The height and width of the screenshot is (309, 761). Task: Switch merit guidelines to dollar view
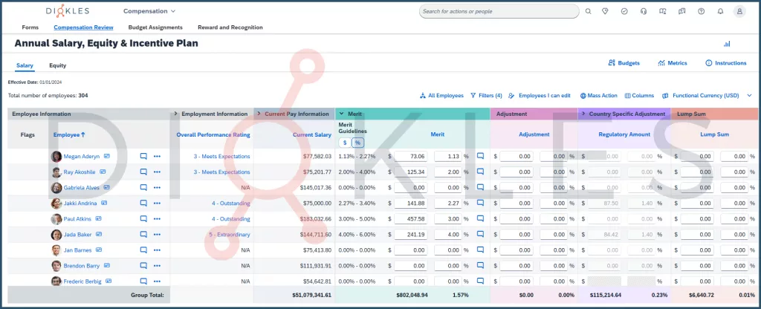tap(344, 143)
